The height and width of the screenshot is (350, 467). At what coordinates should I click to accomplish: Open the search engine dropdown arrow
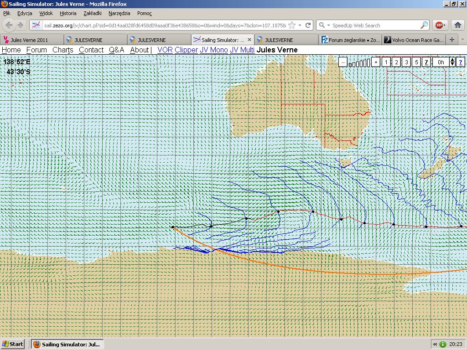327,26
